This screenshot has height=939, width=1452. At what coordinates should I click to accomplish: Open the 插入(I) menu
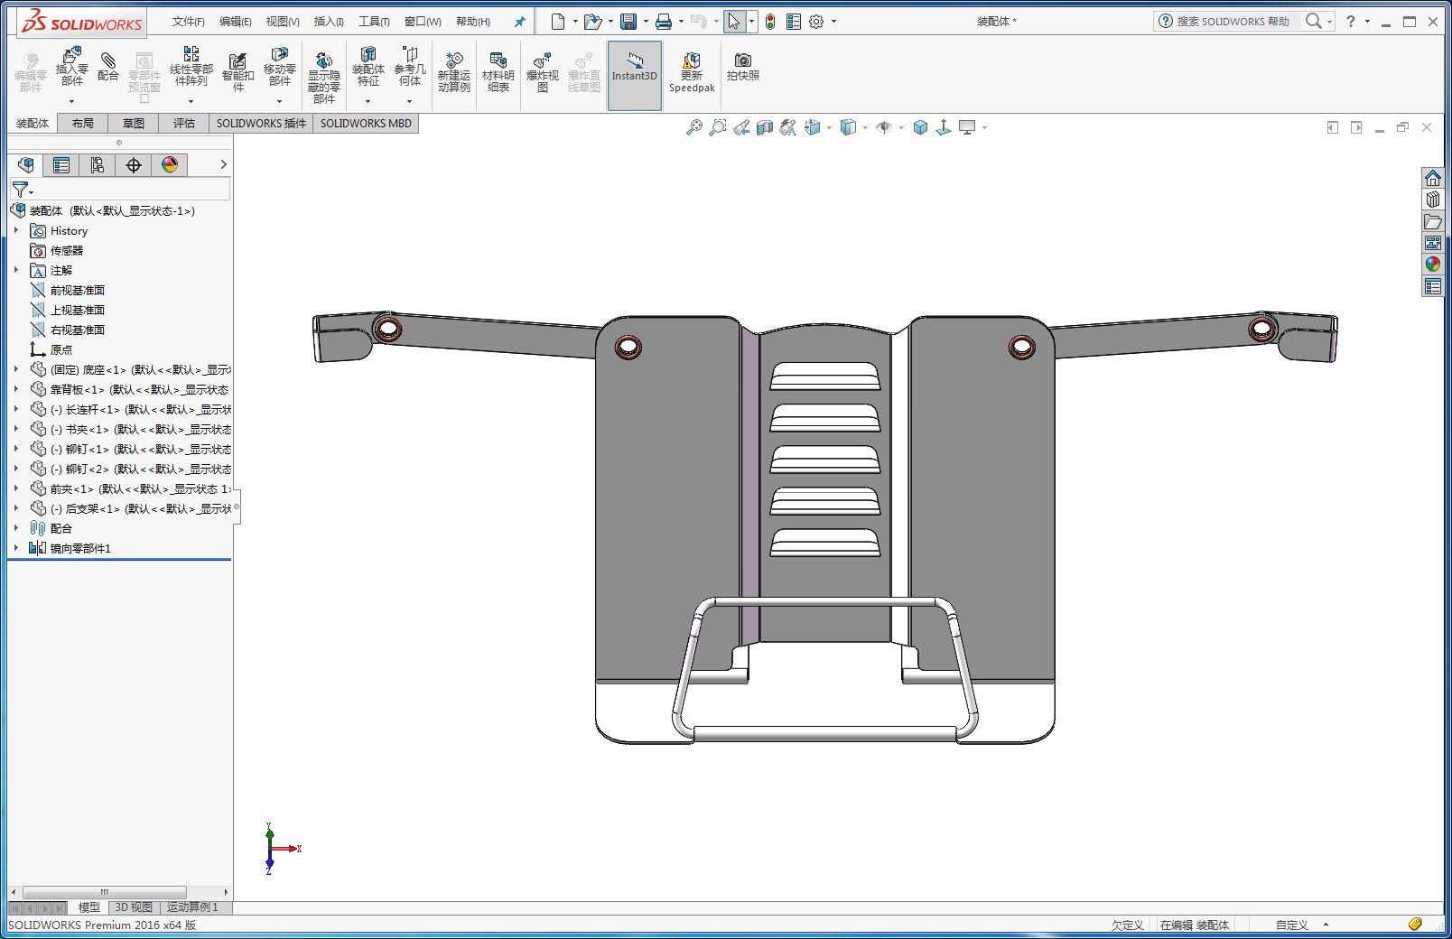pos(329,22)
